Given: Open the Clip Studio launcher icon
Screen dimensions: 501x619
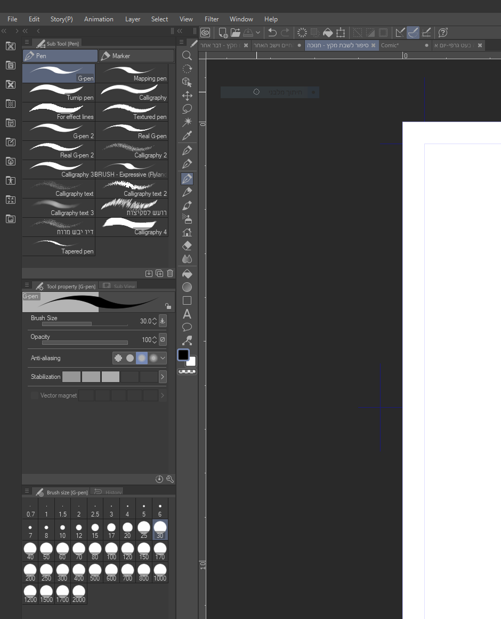Looking at the screenshot, I should [205, 33].
